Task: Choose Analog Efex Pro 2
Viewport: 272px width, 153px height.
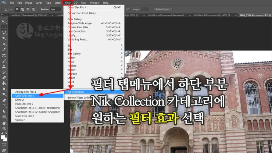Action: [x=37, y=92]
